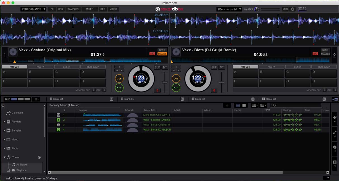Enable SYNC on deck 1

click(162, 50)
